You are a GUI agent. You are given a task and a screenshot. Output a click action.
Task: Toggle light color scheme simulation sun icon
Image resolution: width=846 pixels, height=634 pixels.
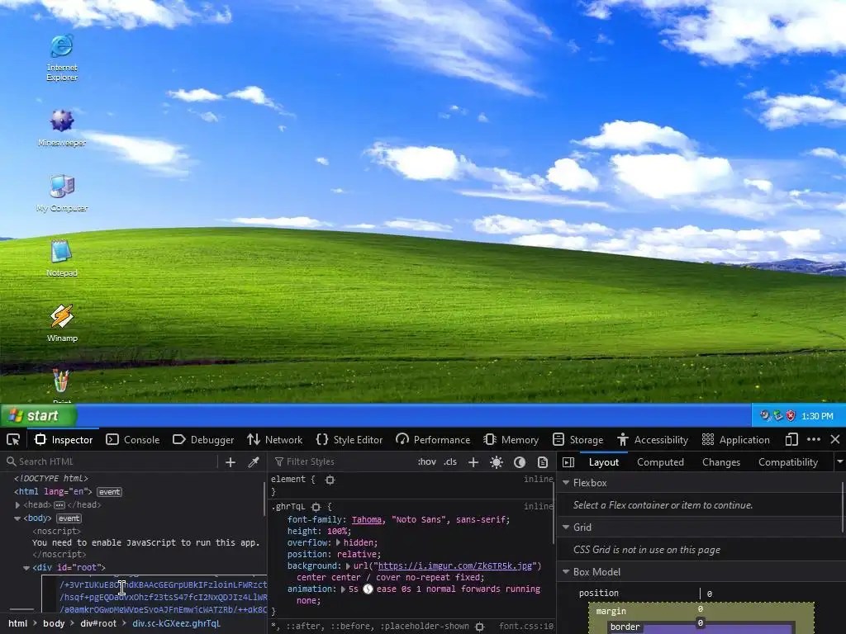[x=497, y=462]
